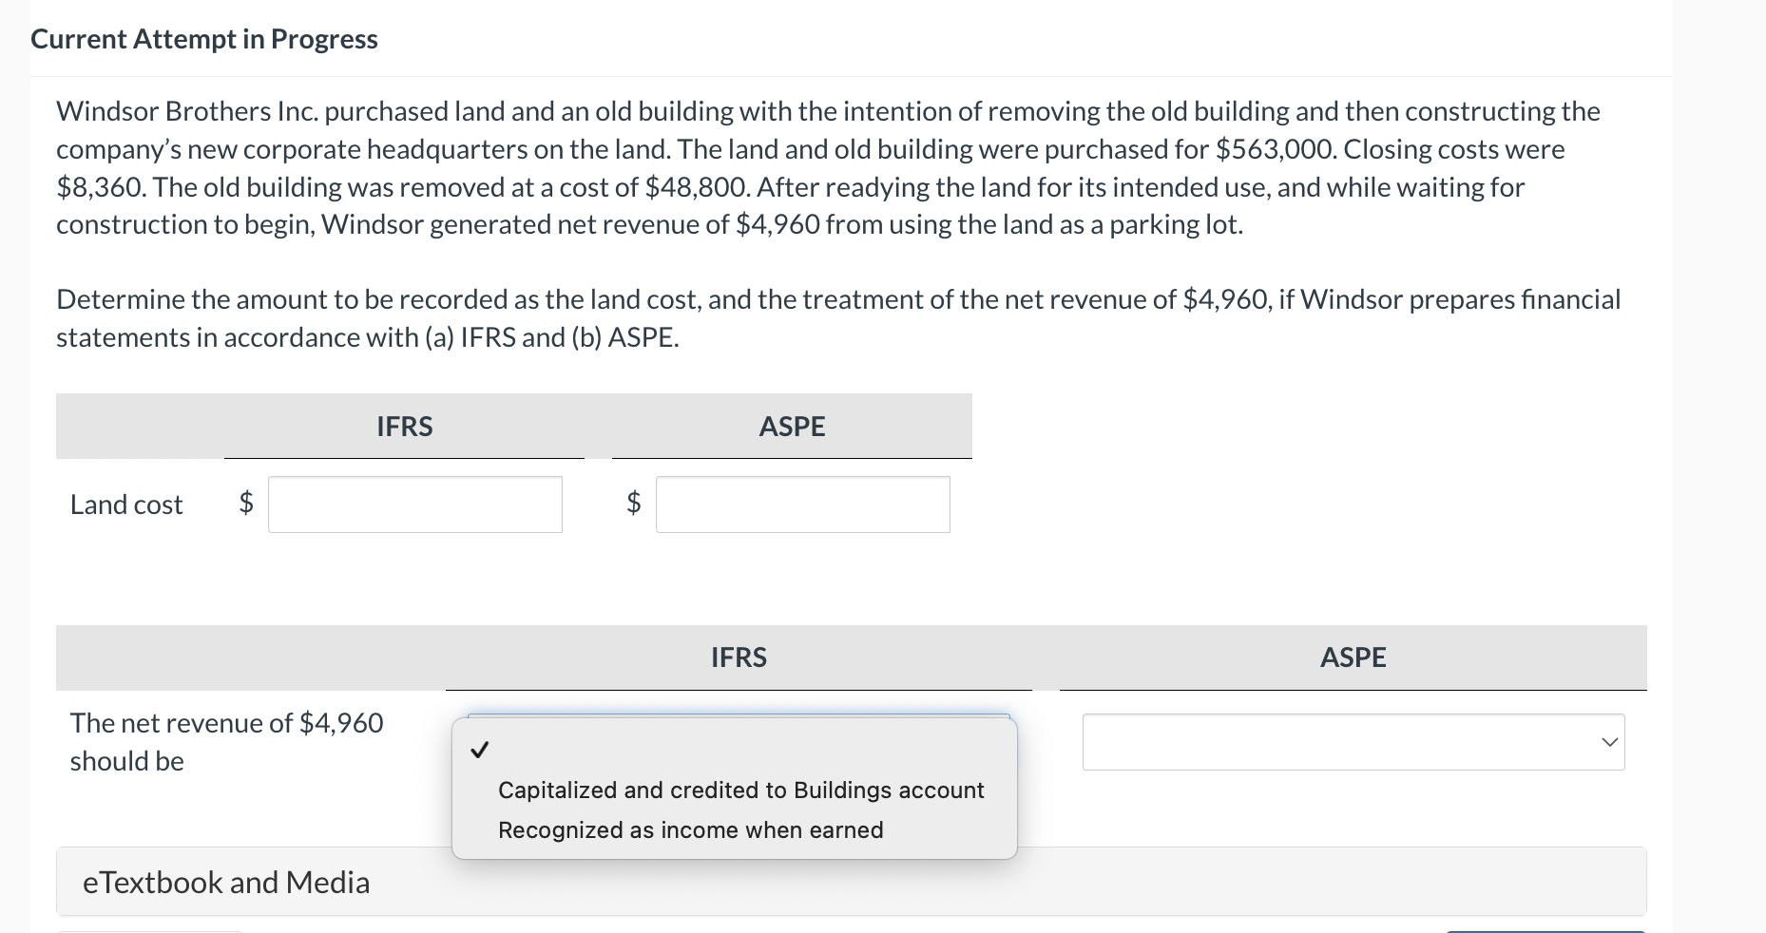The image size is (1766, 933).
Task: Click the chevron on the ASPE selector
Action: point(1607,742)
